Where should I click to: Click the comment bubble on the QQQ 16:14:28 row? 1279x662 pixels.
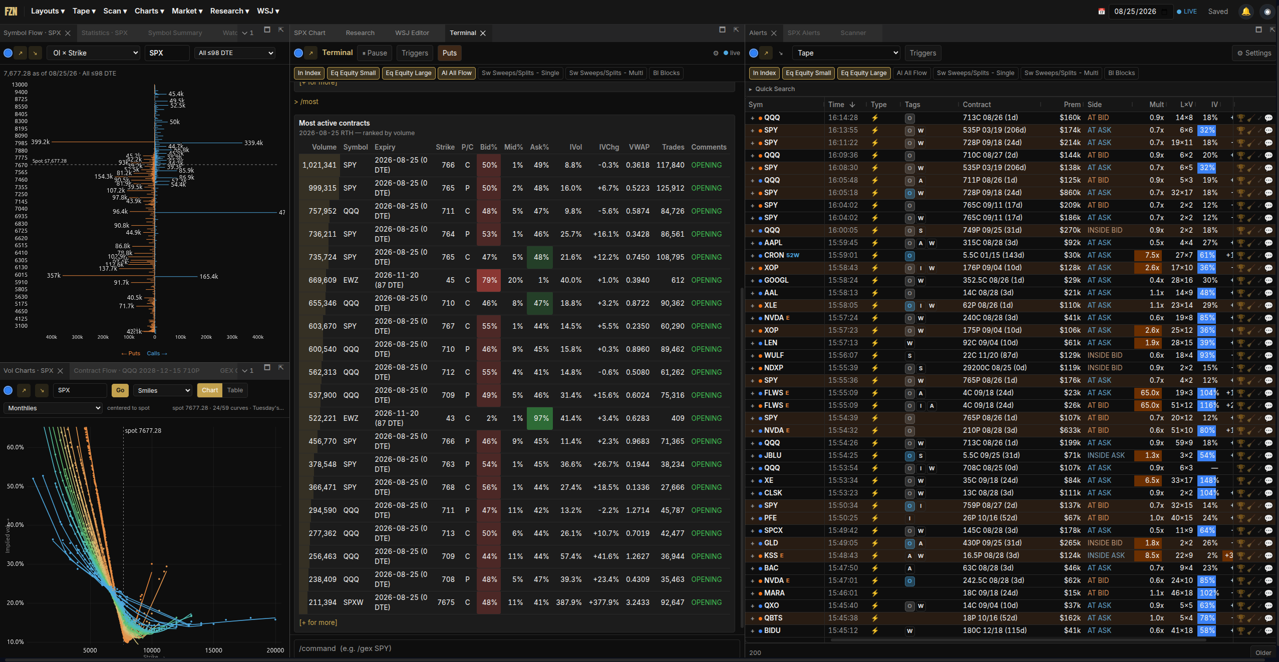click(1268, 118)
